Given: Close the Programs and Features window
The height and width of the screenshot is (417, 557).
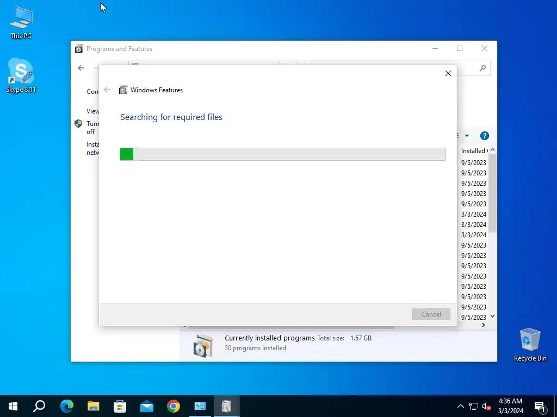Looking at the screenshot, I should click(x=485, y=48).
